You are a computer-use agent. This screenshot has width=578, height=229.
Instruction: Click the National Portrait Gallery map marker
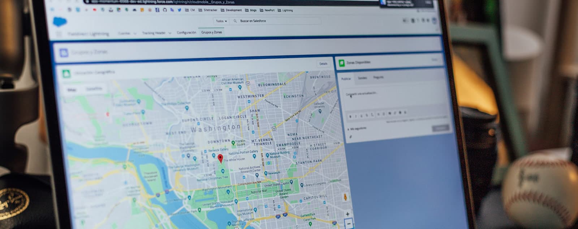click(254, 156)
